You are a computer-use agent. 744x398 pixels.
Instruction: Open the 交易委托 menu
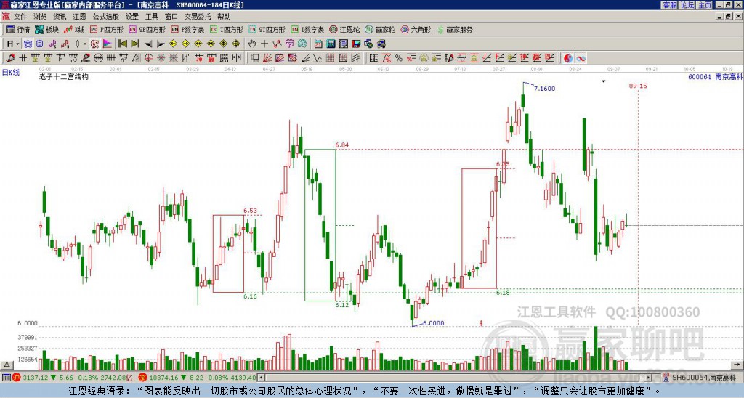pyautogui.click(x=198, y=17)
